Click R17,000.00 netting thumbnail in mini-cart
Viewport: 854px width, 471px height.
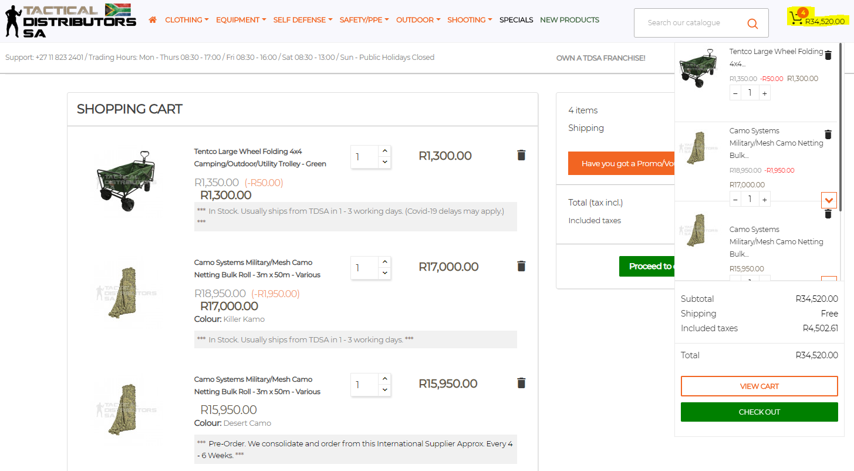(699, 148)
